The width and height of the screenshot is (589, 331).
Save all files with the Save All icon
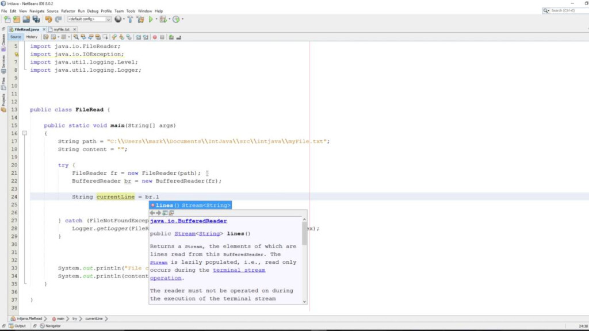pos(36,19)
